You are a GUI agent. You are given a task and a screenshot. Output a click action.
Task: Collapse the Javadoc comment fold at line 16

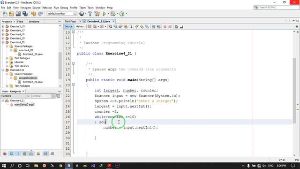pyautogui.click(x=74, y=63)
